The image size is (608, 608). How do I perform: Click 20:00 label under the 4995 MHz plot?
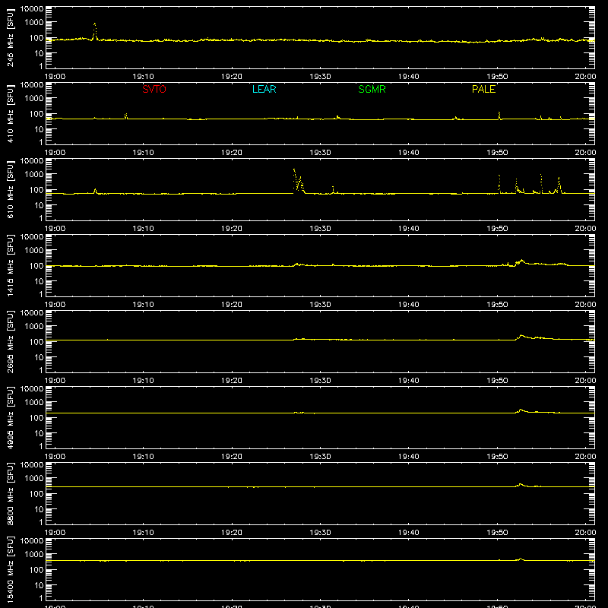tap(585, 457)
